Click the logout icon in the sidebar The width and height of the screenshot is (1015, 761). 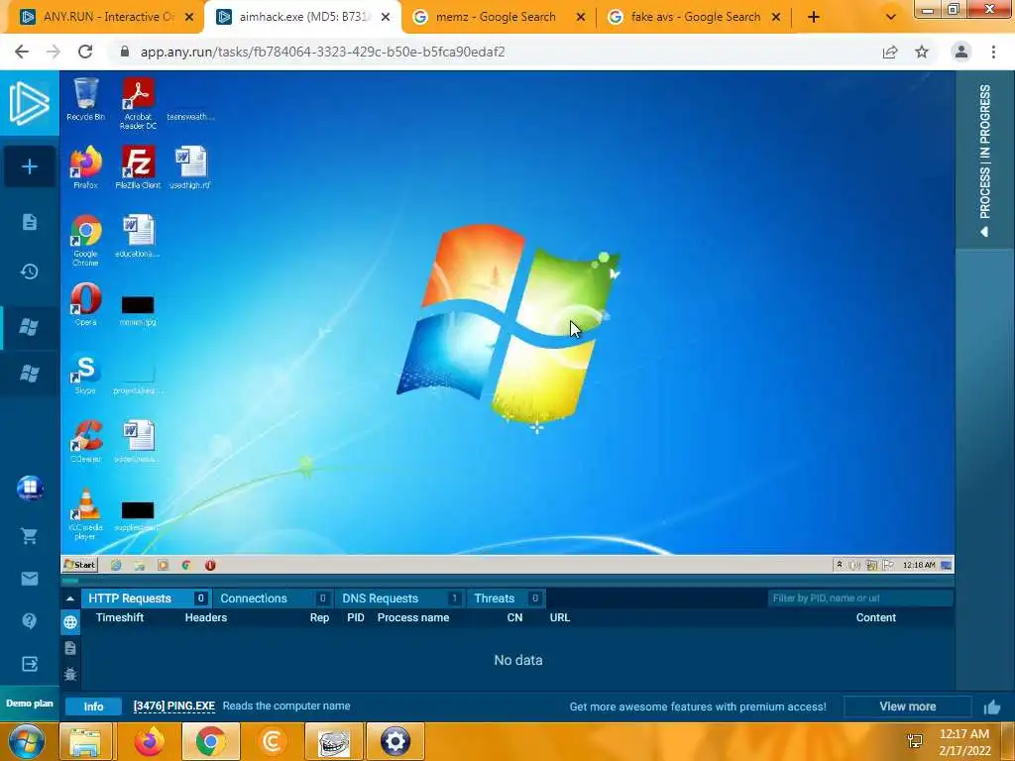[x=29, y=664]
